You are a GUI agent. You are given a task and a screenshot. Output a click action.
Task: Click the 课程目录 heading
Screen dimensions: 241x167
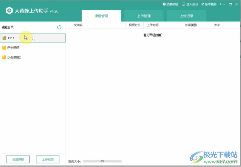click(8, 27)
